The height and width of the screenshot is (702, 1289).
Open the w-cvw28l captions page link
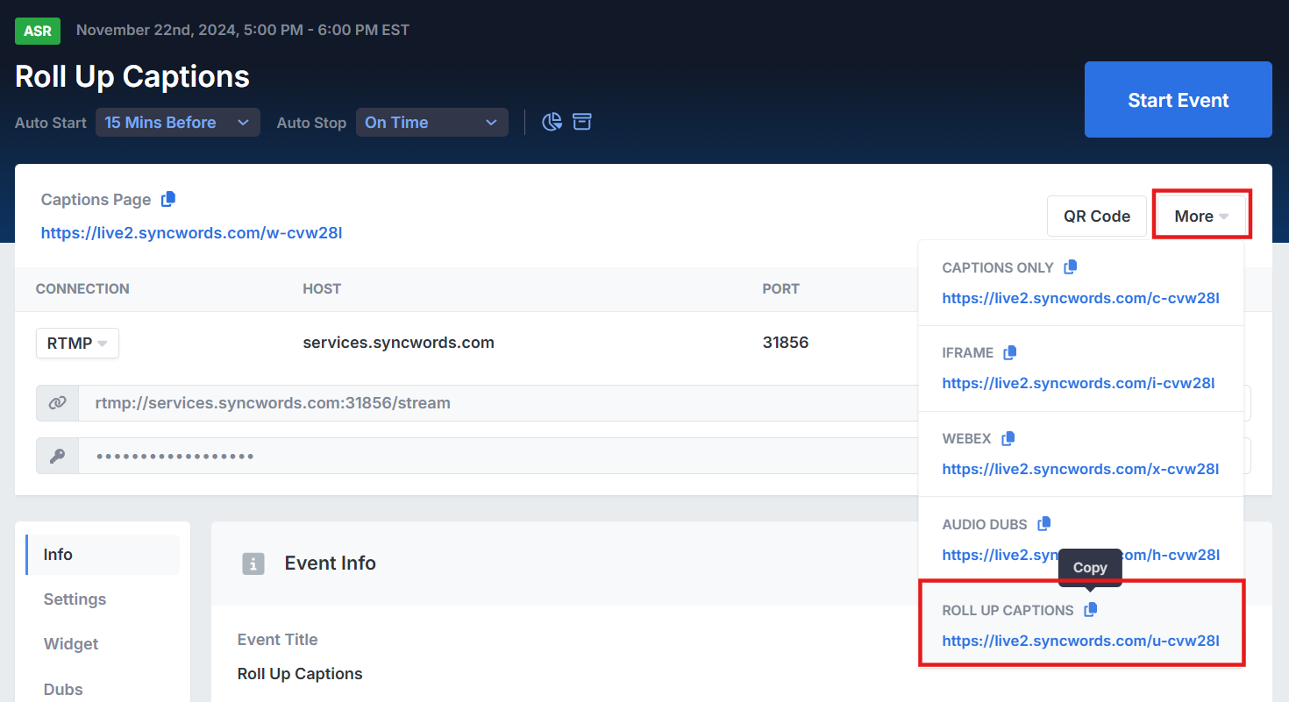[191, 233]
